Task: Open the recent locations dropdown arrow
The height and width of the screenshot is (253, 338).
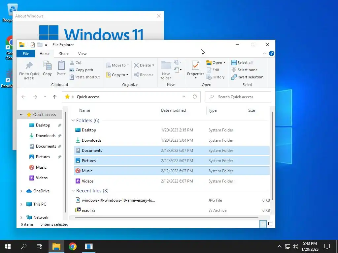Action: [45, 97]
